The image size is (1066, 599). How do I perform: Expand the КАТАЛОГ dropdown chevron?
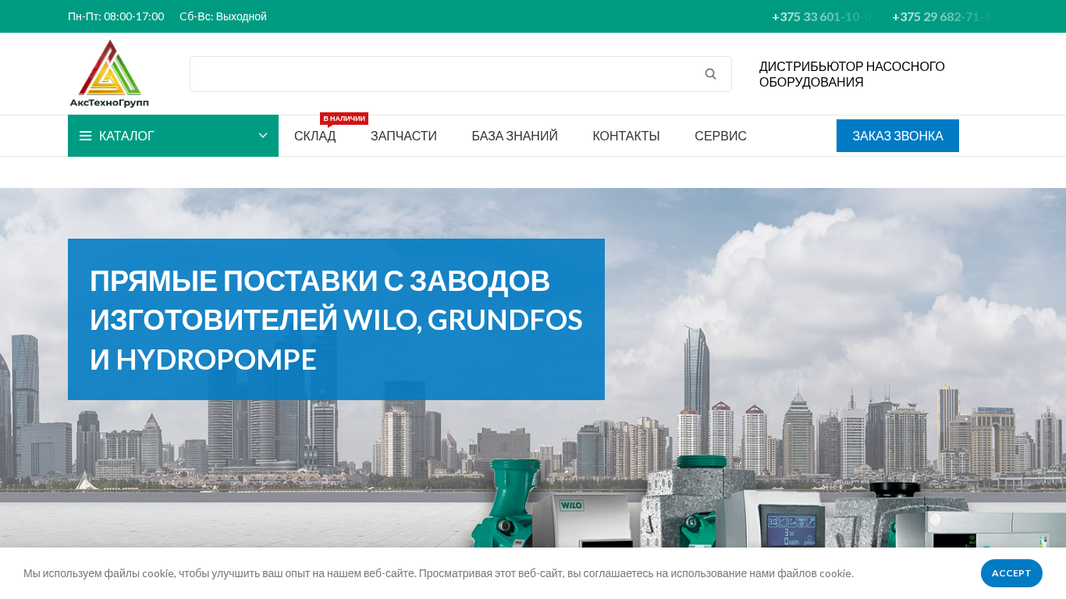(263, 136)
